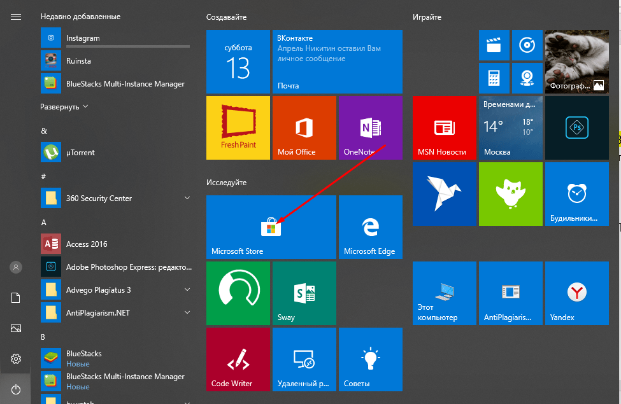Open the Movies & TV clapperboard tile

pos(494,45)
